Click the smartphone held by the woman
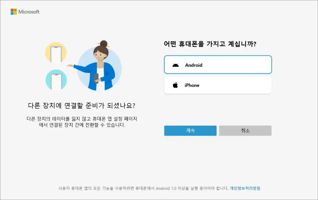The width and height of the screenshot is (318, 200). pos(96,78)
